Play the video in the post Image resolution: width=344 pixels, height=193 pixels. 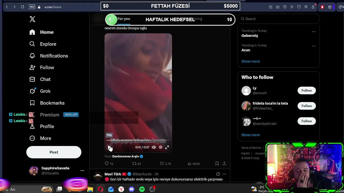[x=110, y=147]
